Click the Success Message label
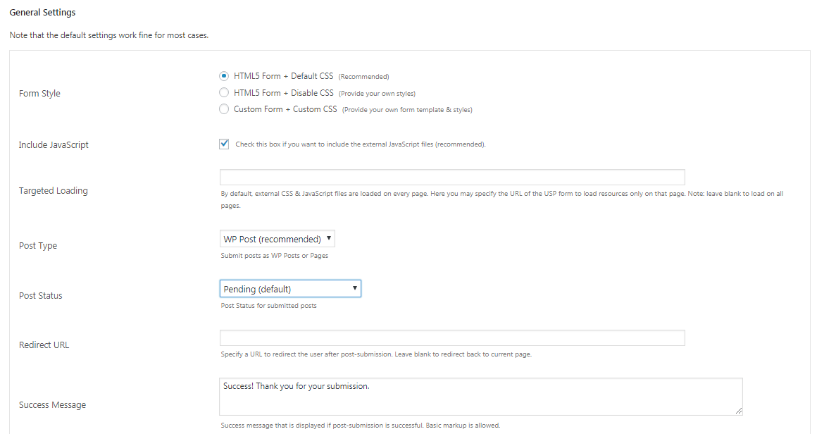This screenshot has width=817, height=434. click(x=53, y=405)
